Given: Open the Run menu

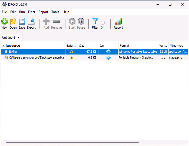Looking at the screenshot, I should (x=22, y=12).
